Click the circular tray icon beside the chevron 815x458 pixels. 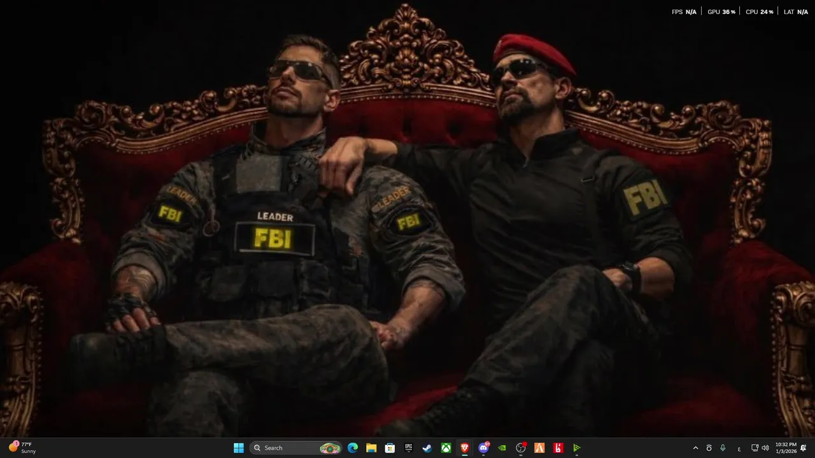709,448
